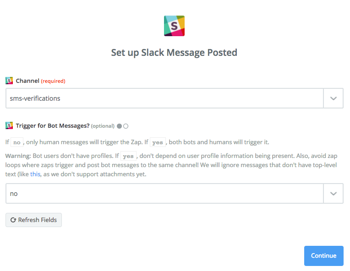
Task: Click the red '(required)' label text
Action: pos(53,81)
